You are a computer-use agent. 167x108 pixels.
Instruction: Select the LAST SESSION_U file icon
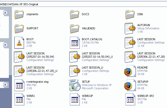[75, 71]
